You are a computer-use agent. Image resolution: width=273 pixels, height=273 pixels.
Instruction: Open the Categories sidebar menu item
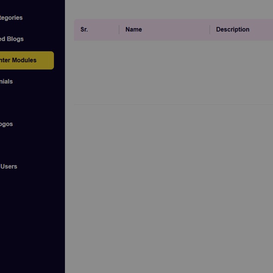(11, 18)
